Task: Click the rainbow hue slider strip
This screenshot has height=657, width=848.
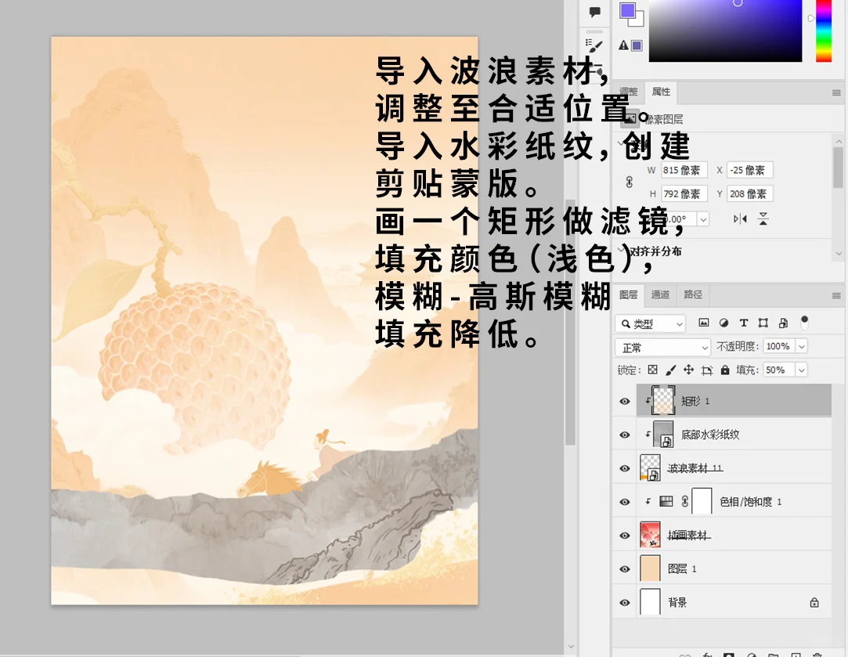Action: point(823,31)
